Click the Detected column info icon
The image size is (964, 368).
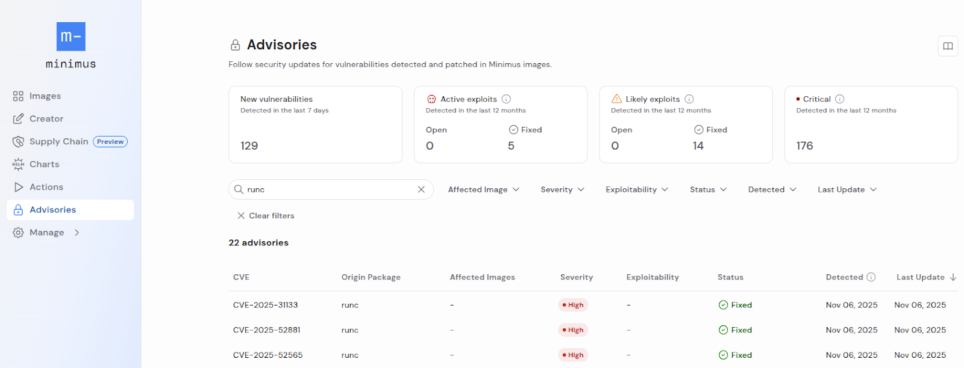[871, 277]
